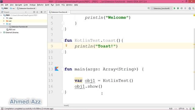195x110 pixels.
Task: Collapse the src folder
Action: pos(4,24)
